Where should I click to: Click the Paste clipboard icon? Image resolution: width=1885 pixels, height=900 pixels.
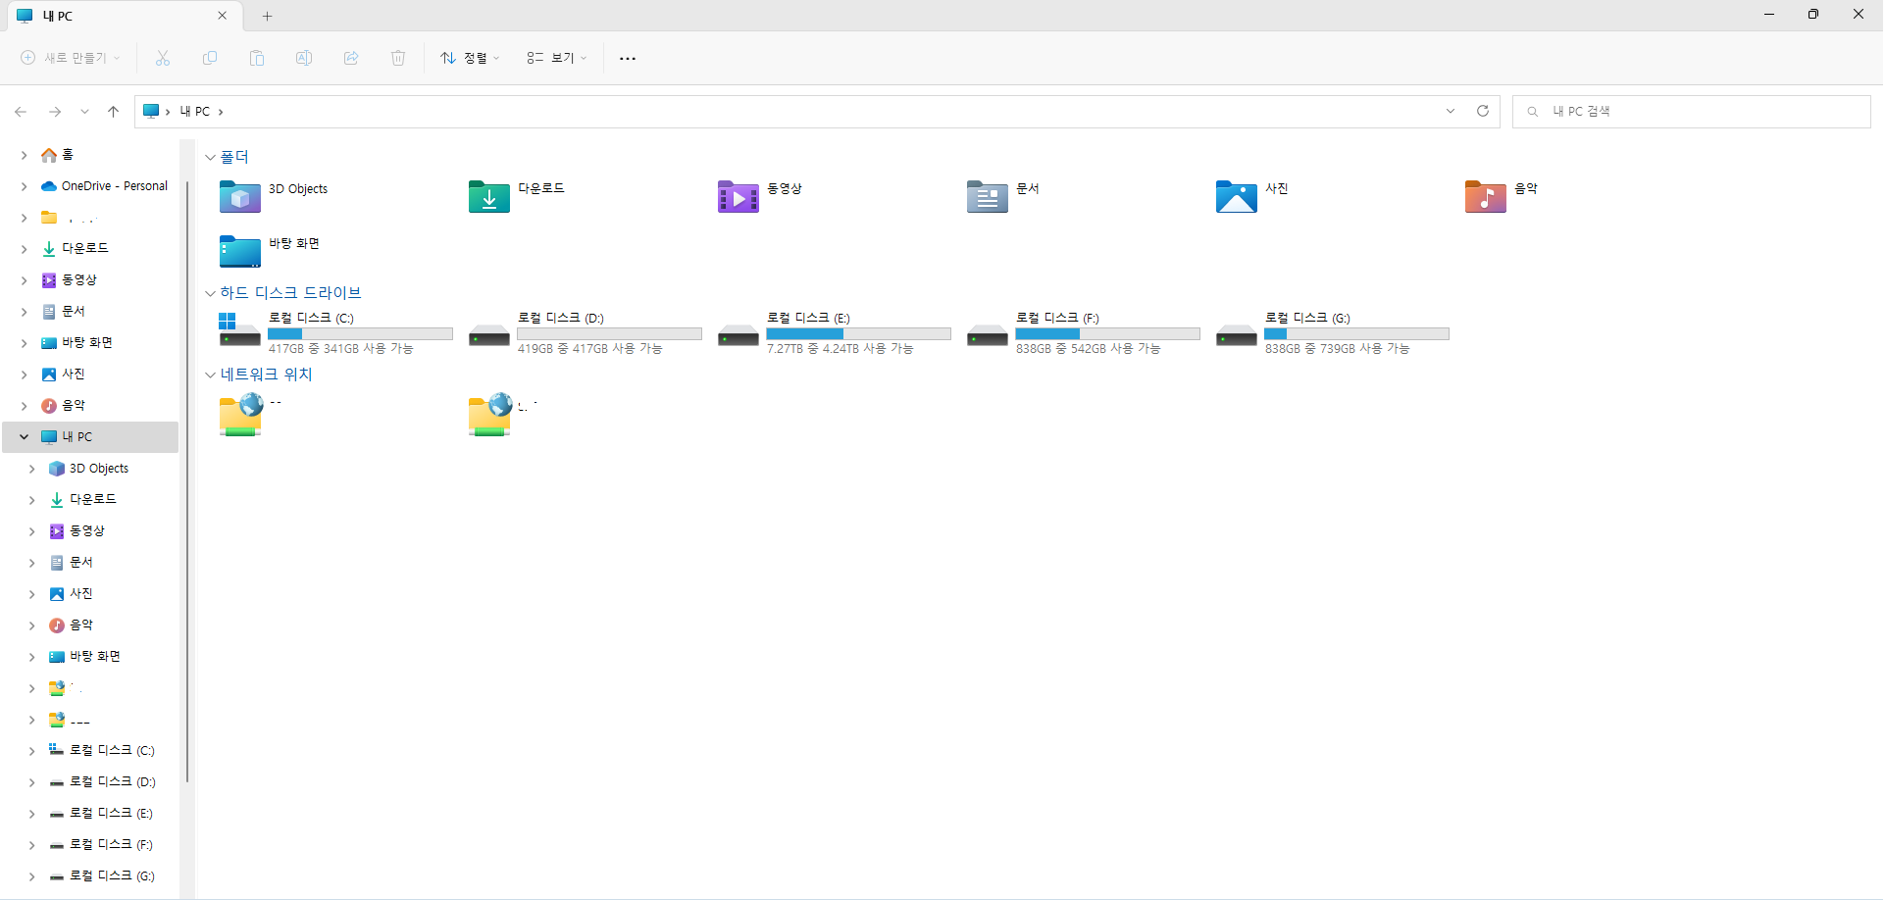pos(257,58)
